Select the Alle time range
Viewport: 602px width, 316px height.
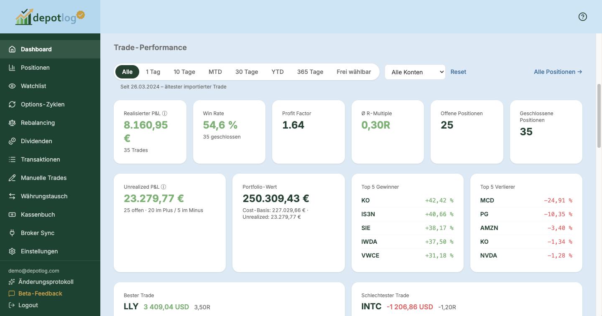127,72
